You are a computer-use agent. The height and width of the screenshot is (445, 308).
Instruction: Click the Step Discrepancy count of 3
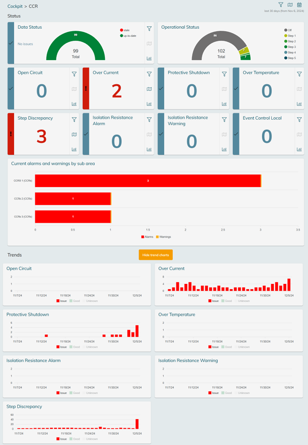41,136
